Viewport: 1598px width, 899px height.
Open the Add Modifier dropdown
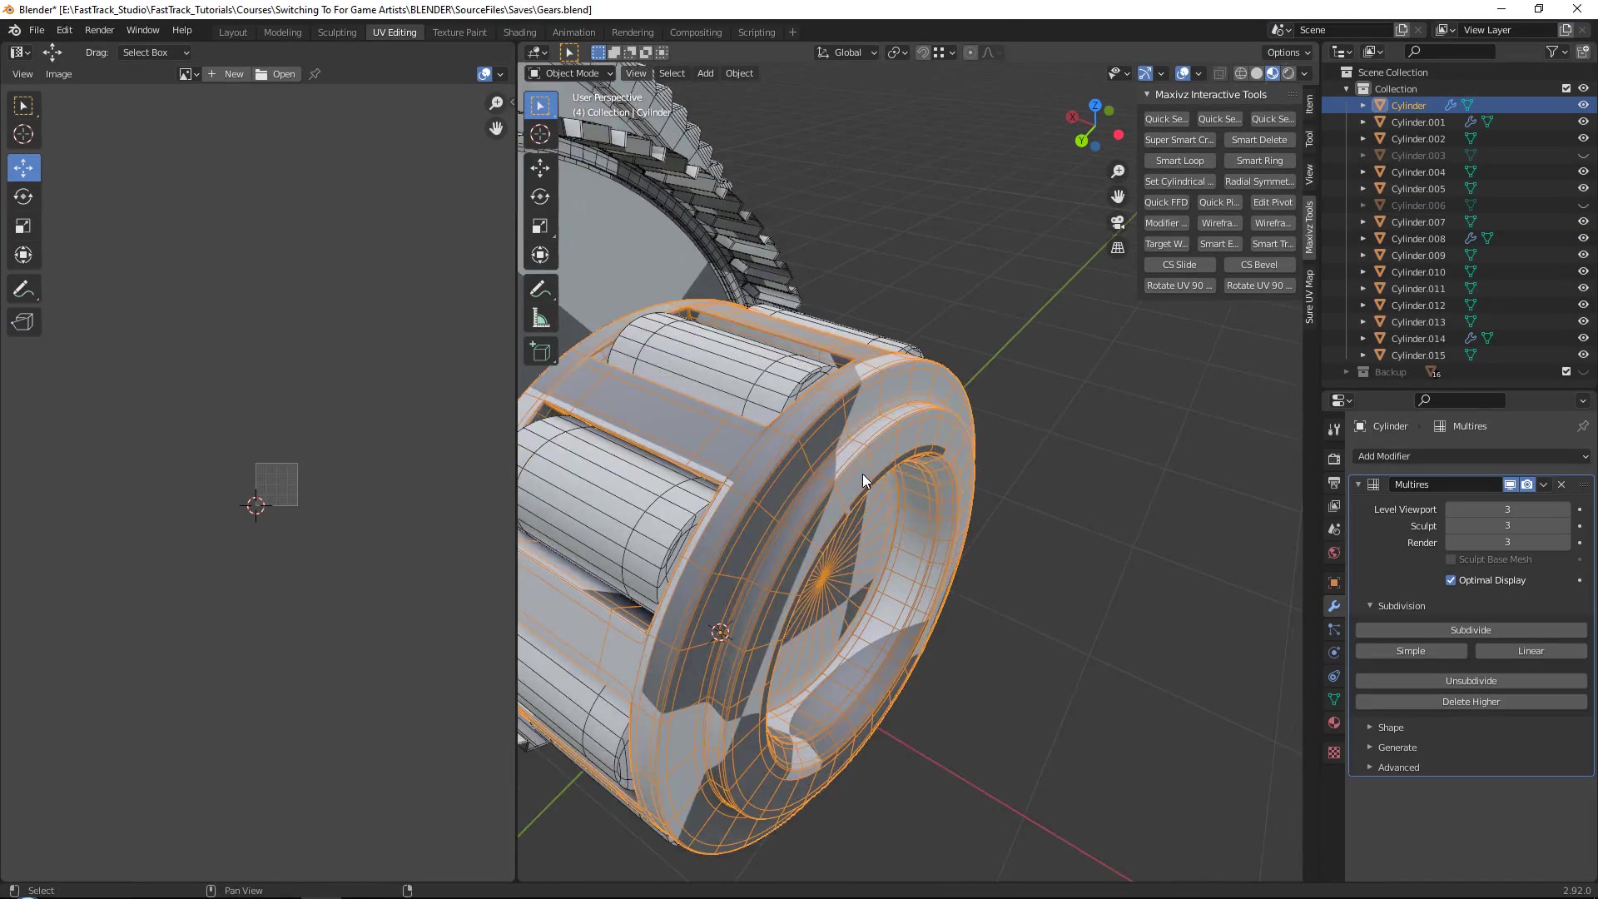[x=1471, y=456]
